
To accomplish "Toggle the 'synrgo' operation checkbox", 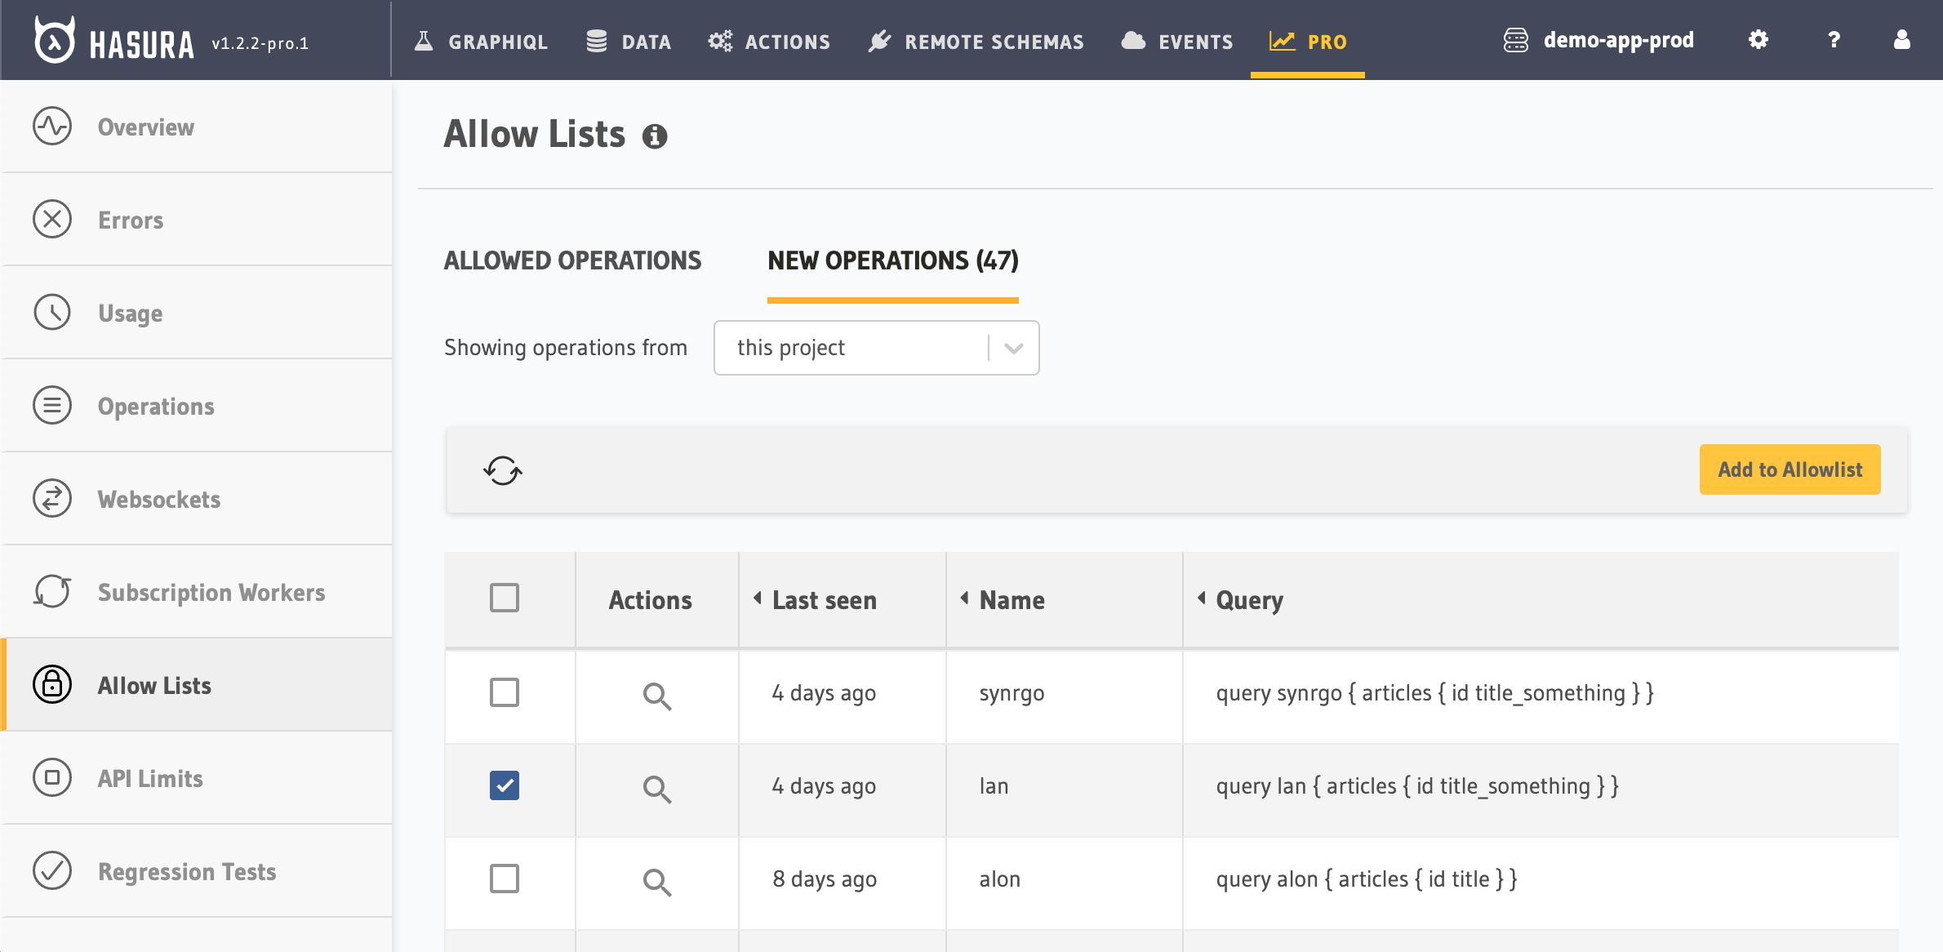I will [505, 693].
